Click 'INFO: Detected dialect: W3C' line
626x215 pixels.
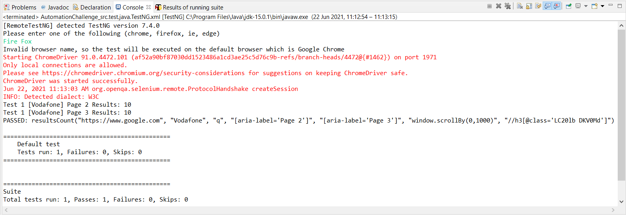51,97
